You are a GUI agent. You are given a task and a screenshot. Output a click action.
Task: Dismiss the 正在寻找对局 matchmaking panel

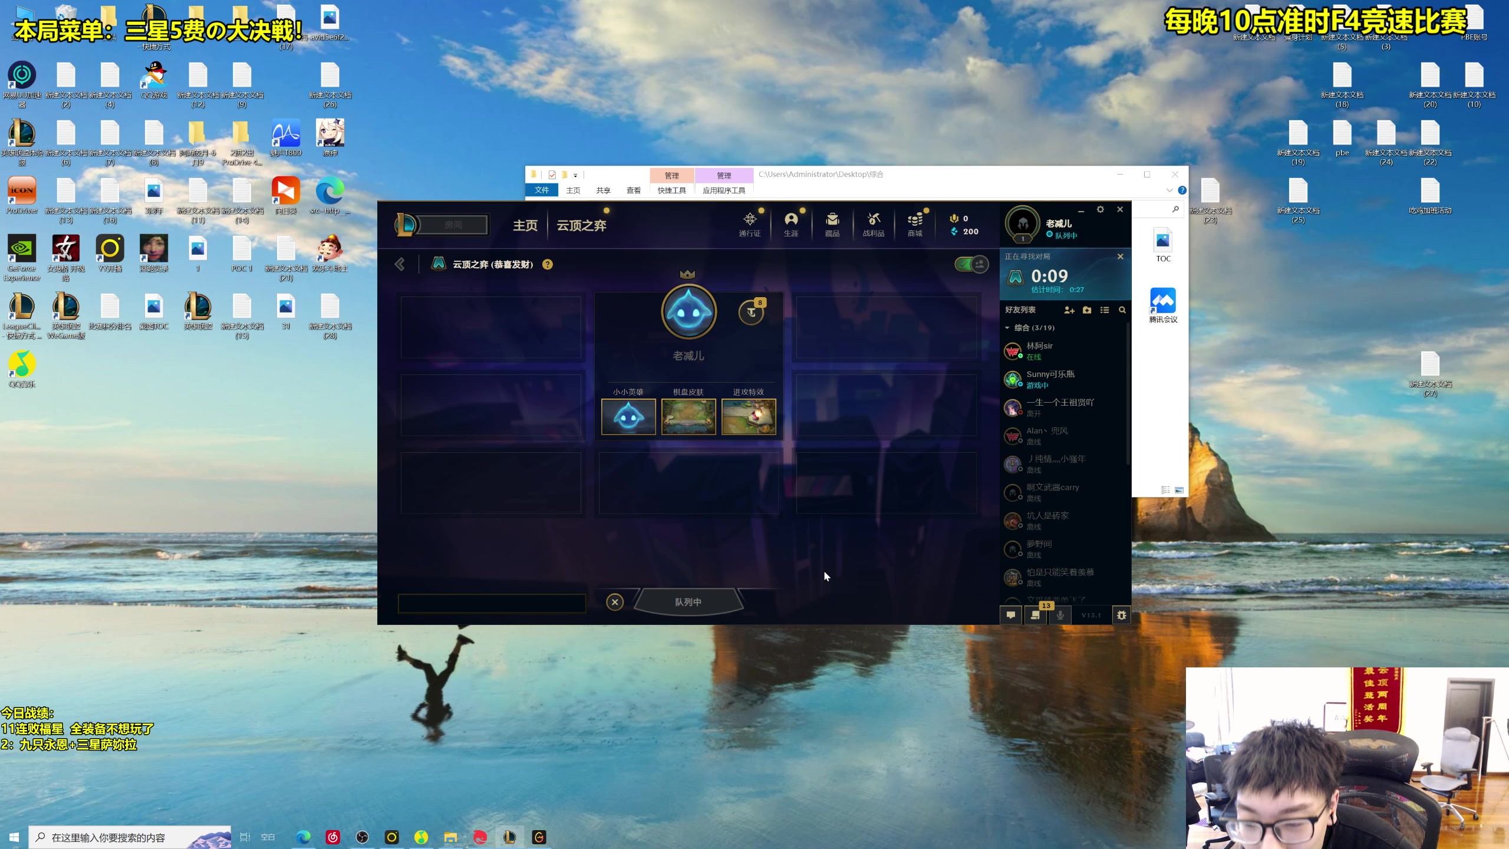pyautogui.click(x=1121, y=256)
